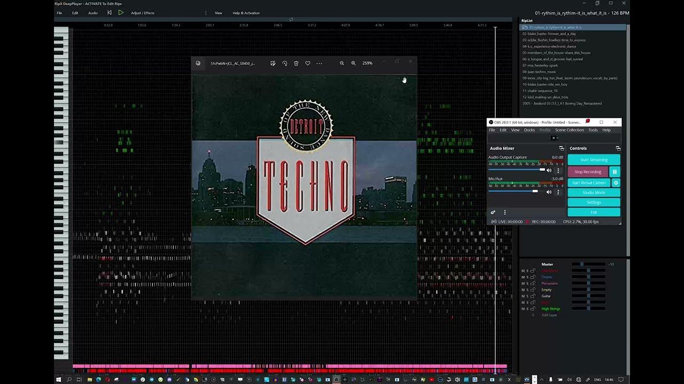Lock the High Strings layer
This screenshot has width=684, height=384.
(x=533, y=309)
